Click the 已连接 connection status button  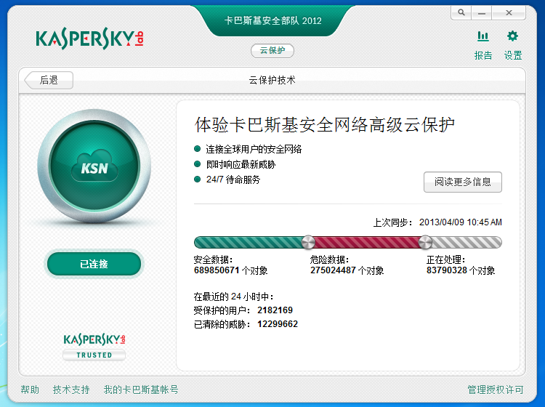click(94, 264)
